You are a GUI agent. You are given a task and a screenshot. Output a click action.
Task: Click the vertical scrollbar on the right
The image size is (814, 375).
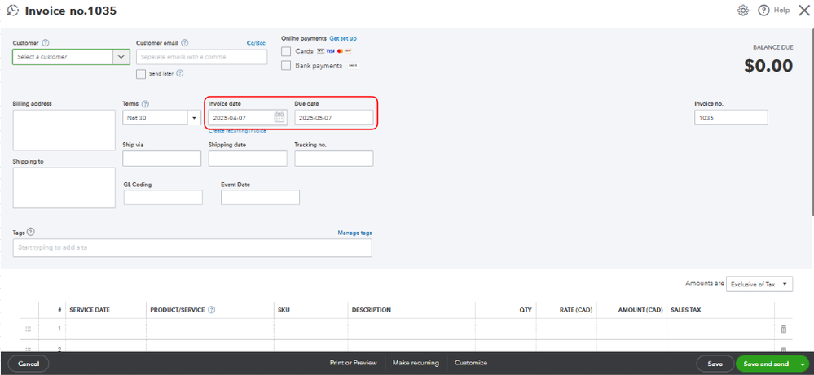click(812, 122)
